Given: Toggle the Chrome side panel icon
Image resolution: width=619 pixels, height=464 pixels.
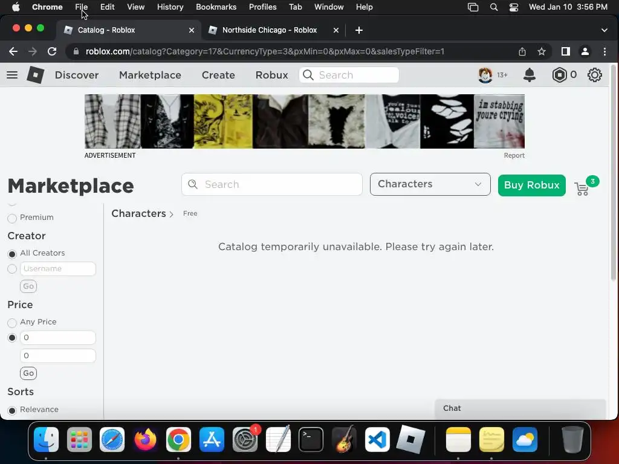Looking at the screenshot, I should click(x=565, y=51).
